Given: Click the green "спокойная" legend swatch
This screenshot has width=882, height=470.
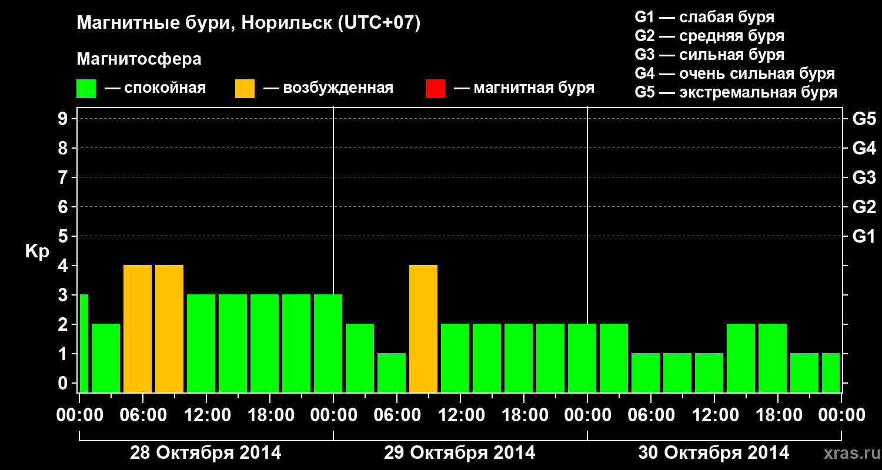Looking at the screenshot, I should pyautogui.click(x=86, y=89).
